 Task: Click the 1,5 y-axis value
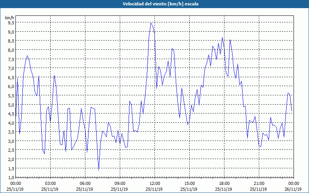(11, 168)
